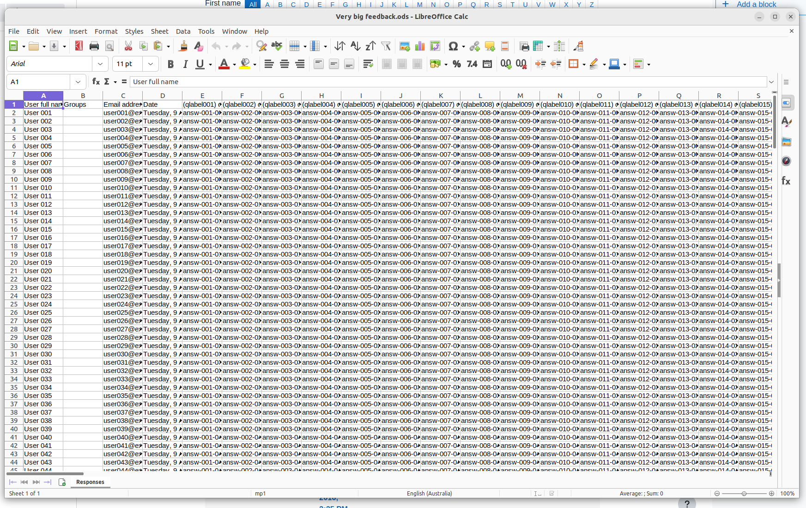Image resolution: width=806 pixels, height=508 pixels.
Task: Click the Find & Replace icon
Action: 261,46
